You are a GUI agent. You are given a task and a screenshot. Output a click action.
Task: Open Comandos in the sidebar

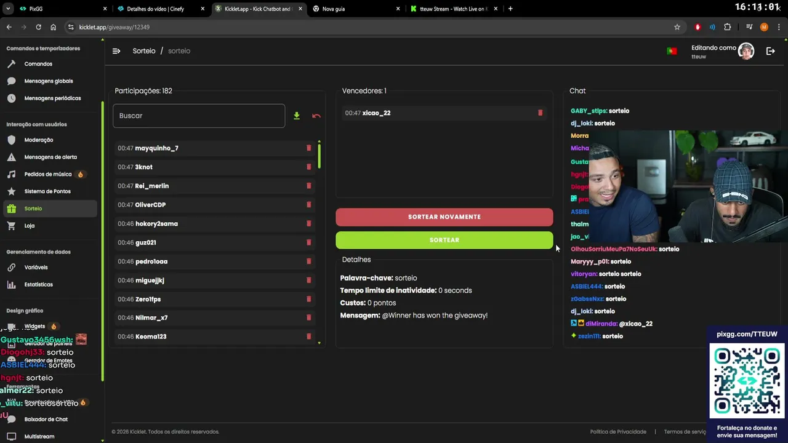pyautogui.click(x=38, y=64)
